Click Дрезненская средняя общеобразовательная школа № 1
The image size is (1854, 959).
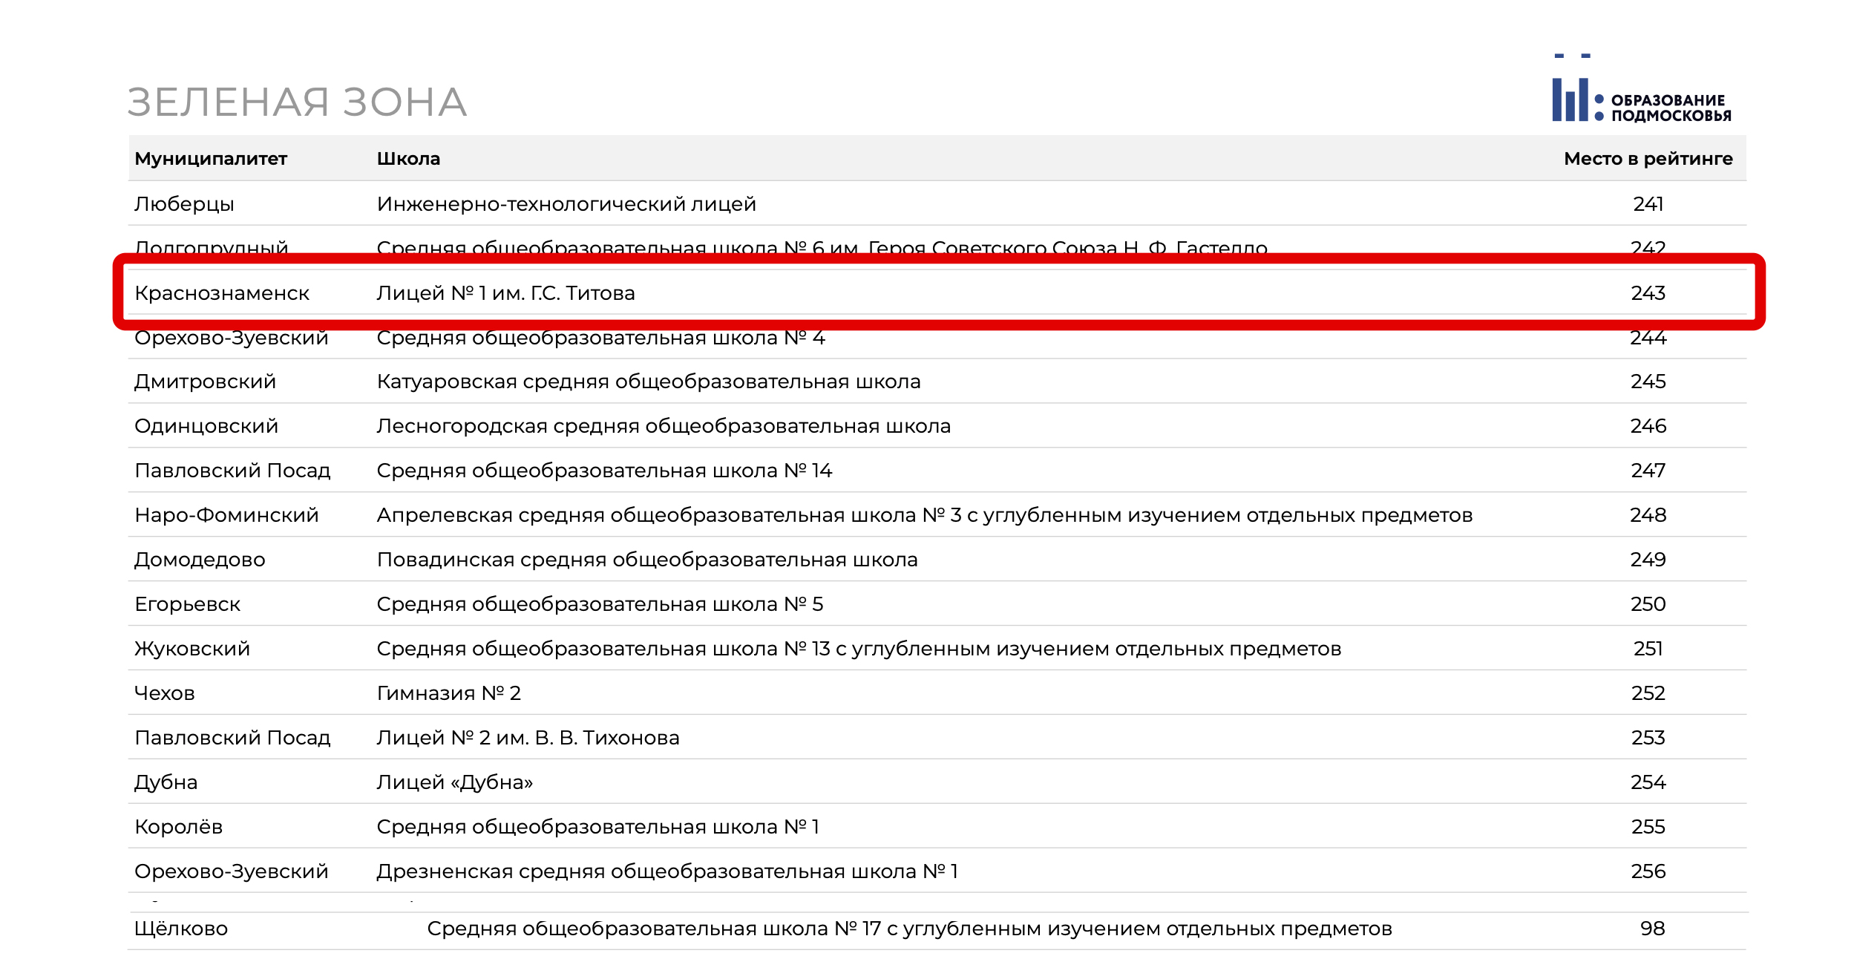click(x=667, y=871)
